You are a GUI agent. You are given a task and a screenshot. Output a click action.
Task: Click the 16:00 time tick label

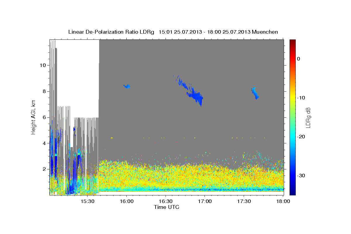pyautogui.click(x=126, y=202)
